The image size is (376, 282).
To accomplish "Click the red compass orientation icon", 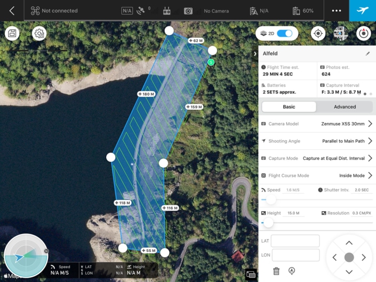I will pos(363,34).
